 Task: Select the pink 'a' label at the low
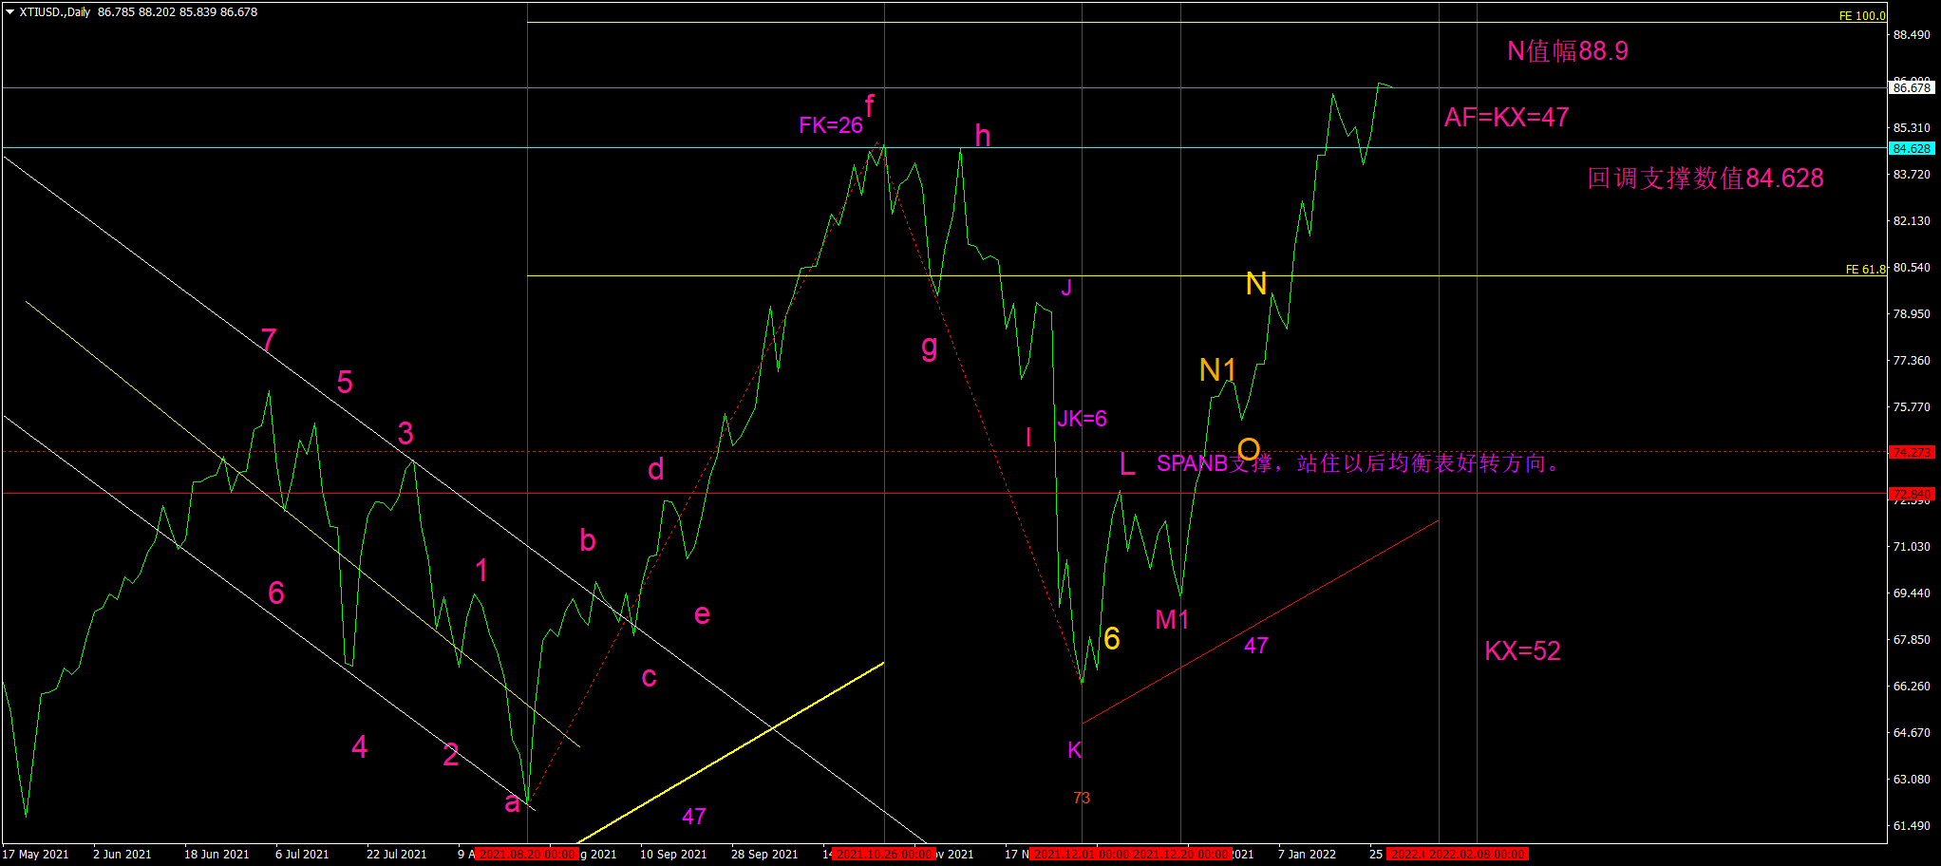(512, 803)
